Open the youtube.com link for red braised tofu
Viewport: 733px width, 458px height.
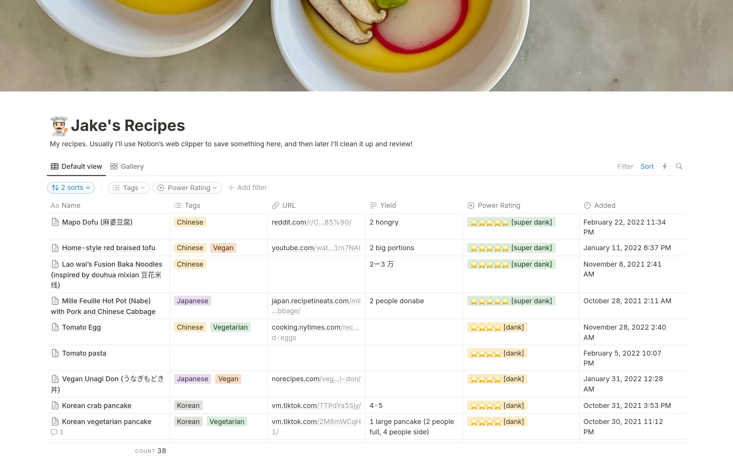[316, 248]
